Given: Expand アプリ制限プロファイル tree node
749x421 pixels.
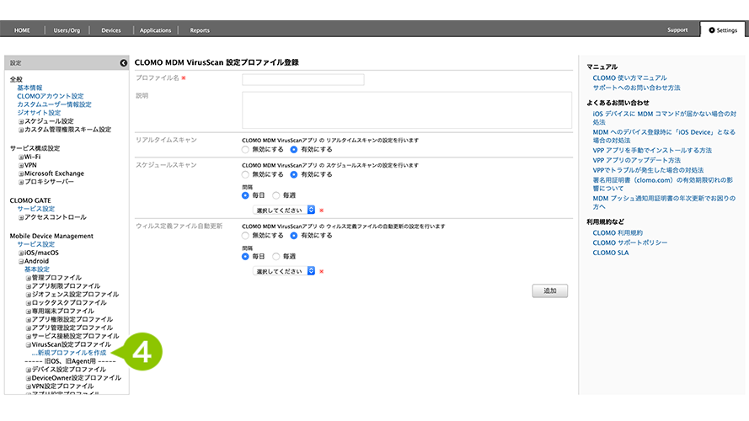Looking at the screenshot, I should point(28,286).
